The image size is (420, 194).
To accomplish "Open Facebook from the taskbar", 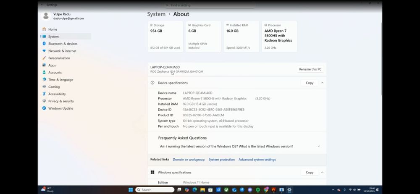I will click(242, 190).
